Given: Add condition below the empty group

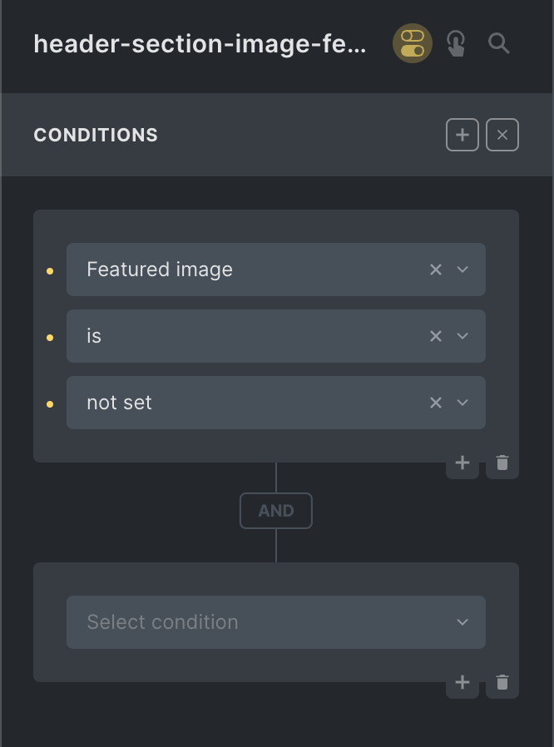Looking at the screenshot, I should click(x=462, y=682).
